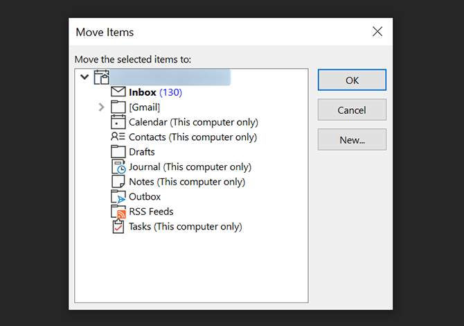464x326 pixels.
Task: Select the Inbox (130) folder label
Action: click(x=155, y=92)
